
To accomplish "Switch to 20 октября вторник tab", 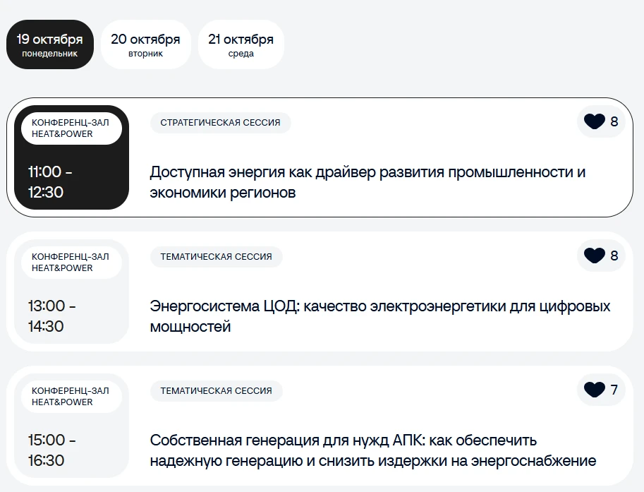I will tap(145, 44).
